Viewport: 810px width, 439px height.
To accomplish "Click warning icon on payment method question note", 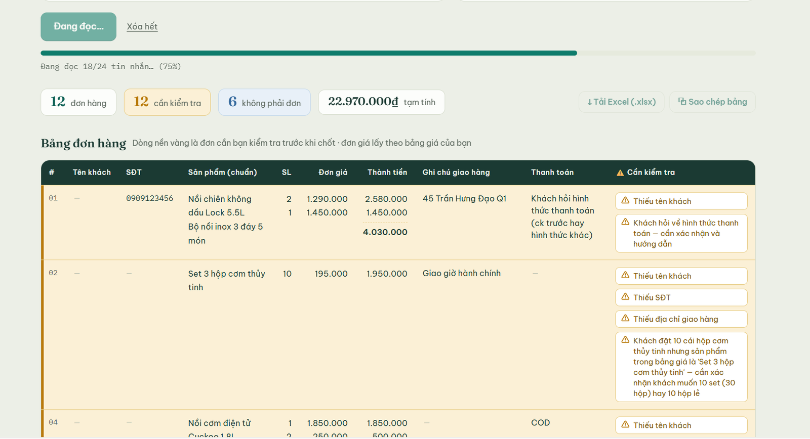I will coord(626,223).
